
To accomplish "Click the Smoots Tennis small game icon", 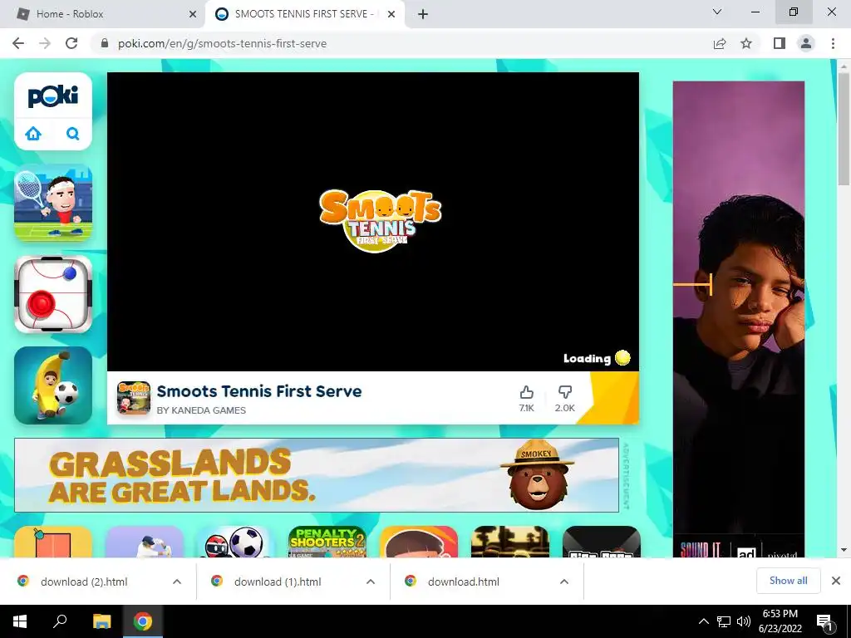I will tap(134, 398).
